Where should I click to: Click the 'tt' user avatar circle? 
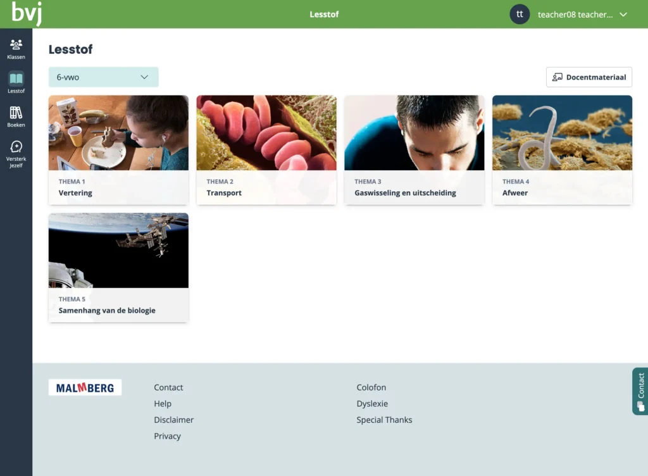[x=520, y=14]
